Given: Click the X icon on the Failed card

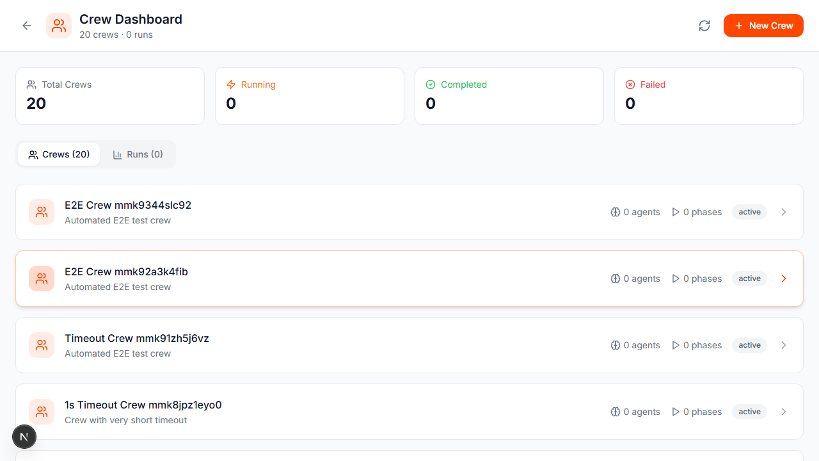Looking at the screenshot, I should point(630,84).
